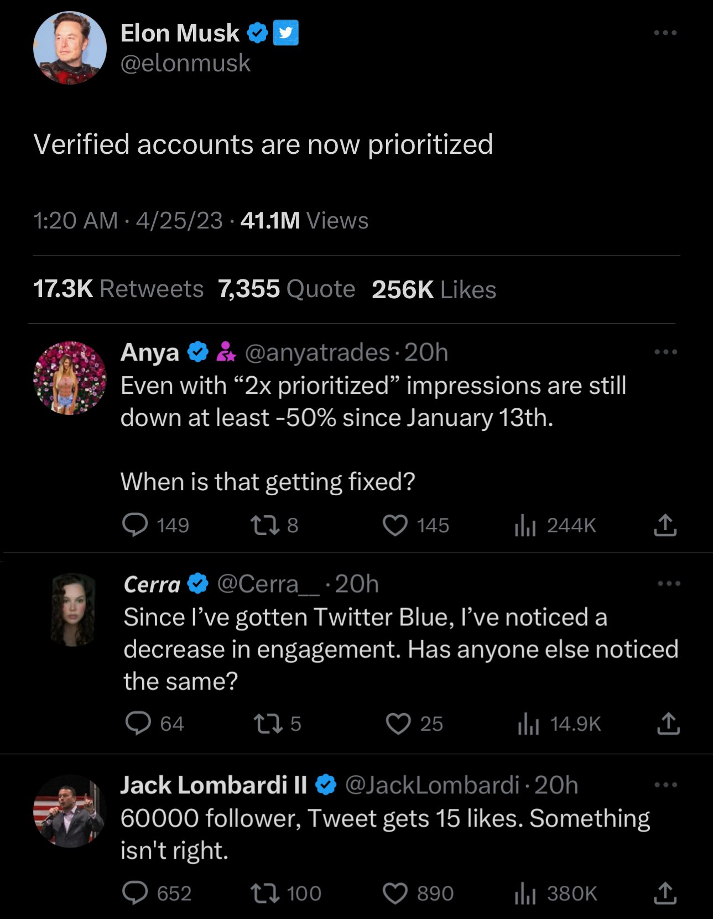Image resolution: width=713 pixels, height=919 pixels.
Task: View the 256K Likes list
Action: point(434,289)
